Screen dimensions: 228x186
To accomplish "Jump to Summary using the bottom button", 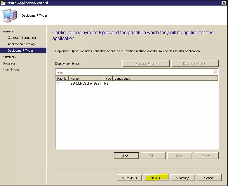I will (x=182, y=178).
